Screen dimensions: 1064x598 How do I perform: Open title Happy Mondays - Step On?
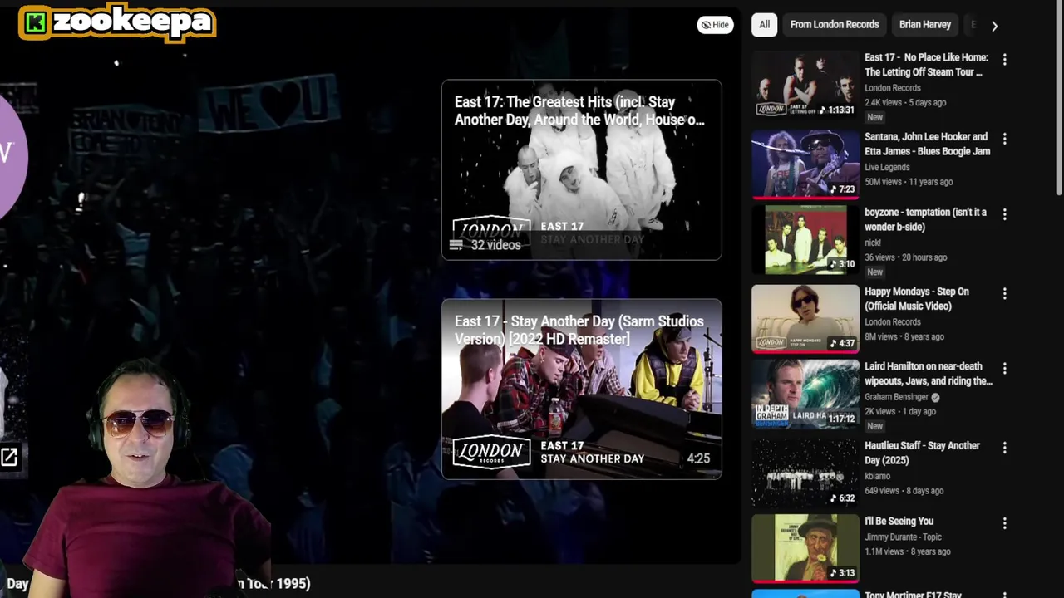[x=916, y=299]
